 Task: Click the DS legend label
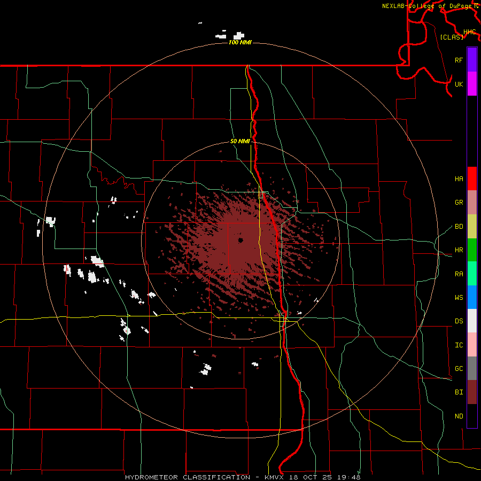(x=459, y=321)
